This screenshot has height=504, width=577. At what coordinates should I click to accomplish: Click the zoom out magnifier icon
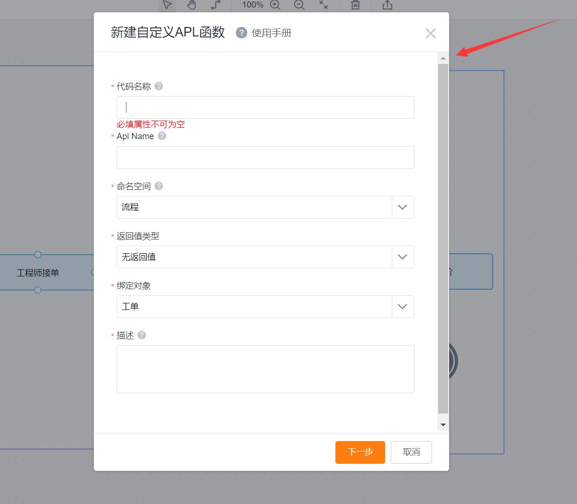click(299, 5)
